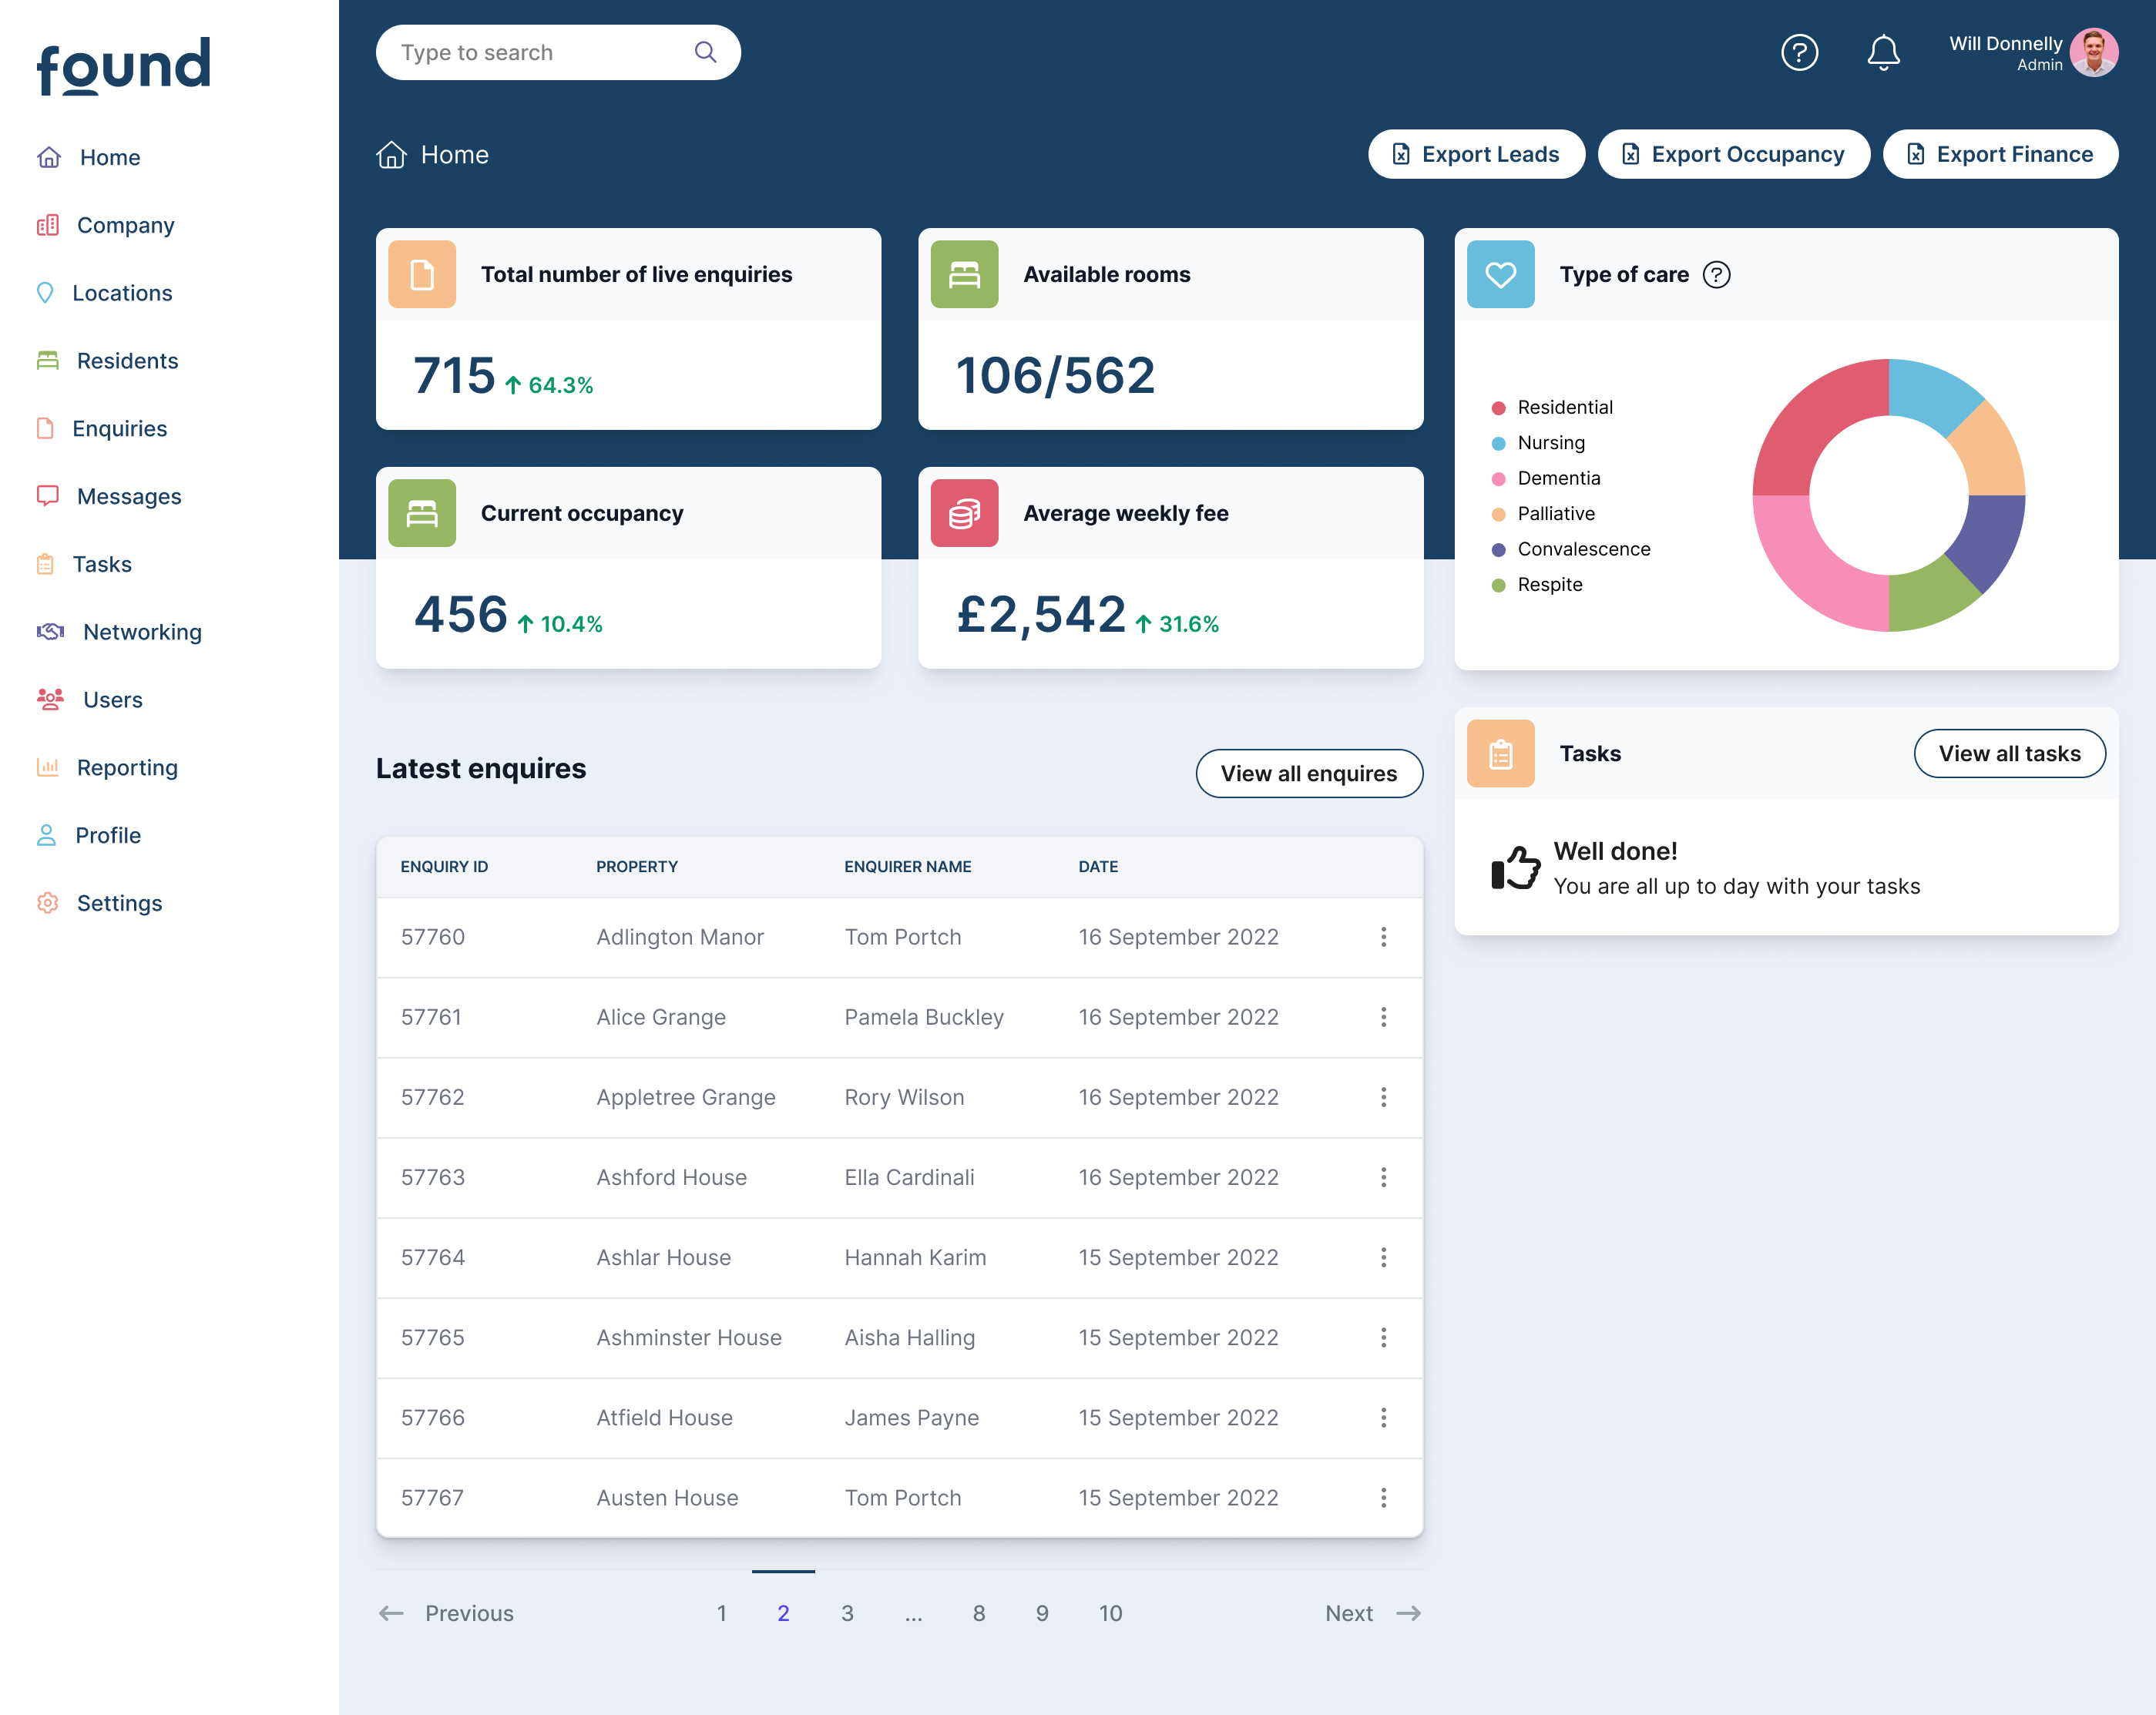Viewport: 2156px width, 1715px height.
Task: Open help via the question mark icon
Action: click(1799, 52)
